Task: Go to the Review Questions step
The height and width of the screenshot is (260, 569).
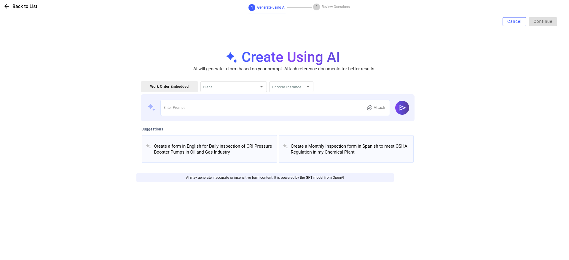Action: pos(335,7)
